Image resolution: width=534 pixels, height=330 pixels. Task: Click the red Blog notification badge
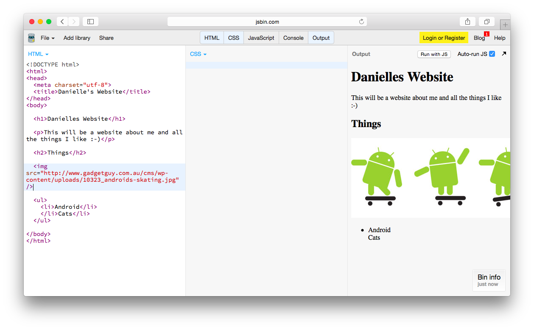click(x=486, y=34)
